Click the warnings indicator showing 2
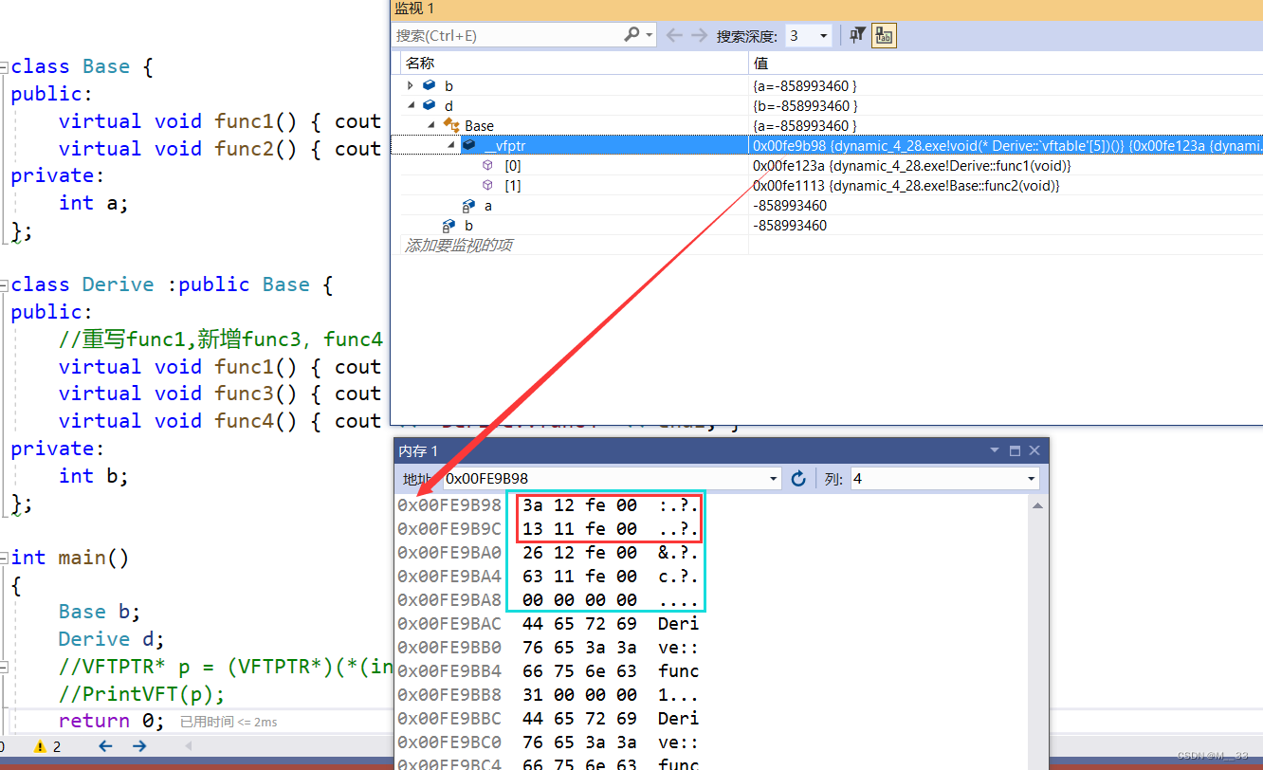The height and width of the screenshot is (770, 1263). click(48, 746)
